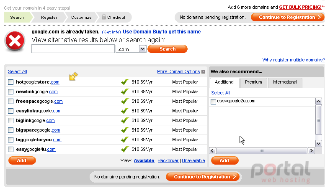The image size is (325, 188).
Task: Check the freespacegoogle.com checkbox
Action: (10, 102)
